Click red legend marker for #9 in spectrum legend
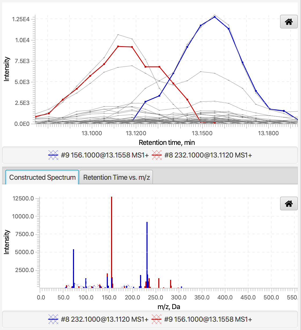This screenshot has height=330, width=301. (x=156, y=319)
